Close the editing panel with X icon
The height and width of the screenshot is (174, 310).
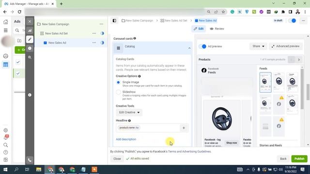[30, 21]
